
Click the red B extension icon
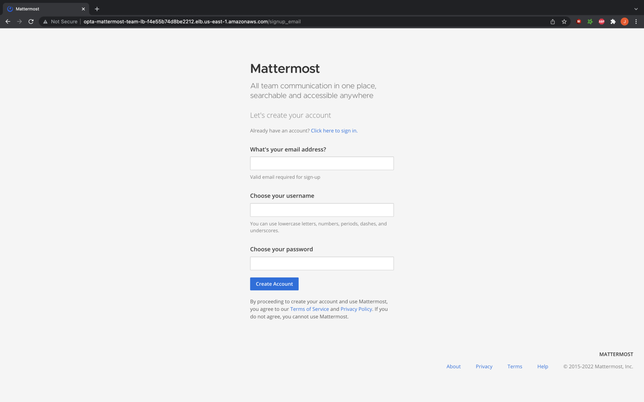coord(578,21)
